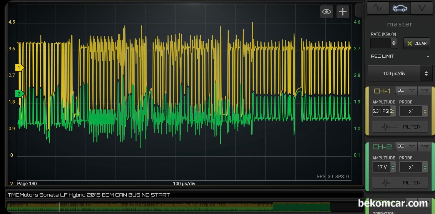435x214 pixels.
Task: Open CH-1 waveform FILTER button
Action: coord(400,127)
